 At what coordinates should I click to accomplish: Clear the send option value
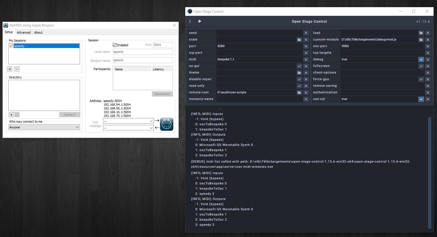tap(306, 33)
